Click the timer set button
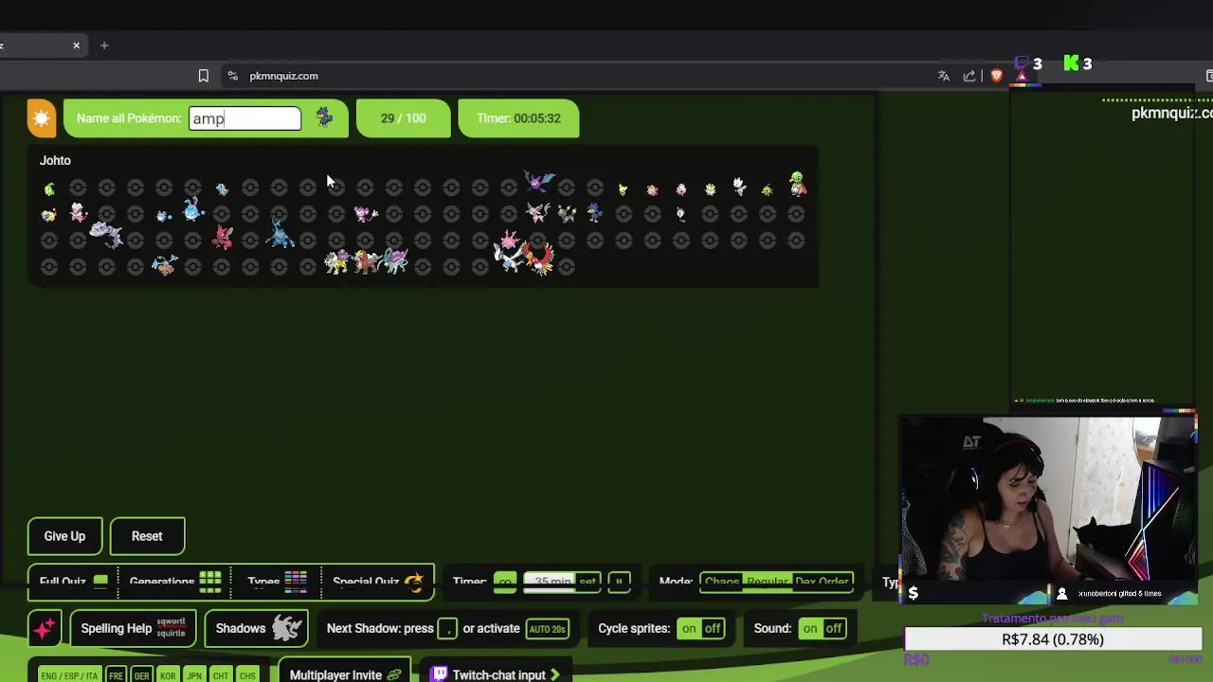Screen dimensions: 1213x682 click(588, 582)
